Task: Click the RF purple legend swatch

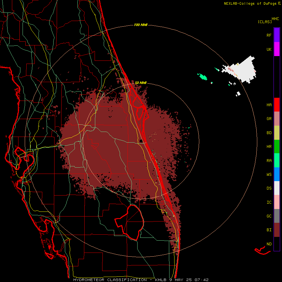Action: (277, 35)
